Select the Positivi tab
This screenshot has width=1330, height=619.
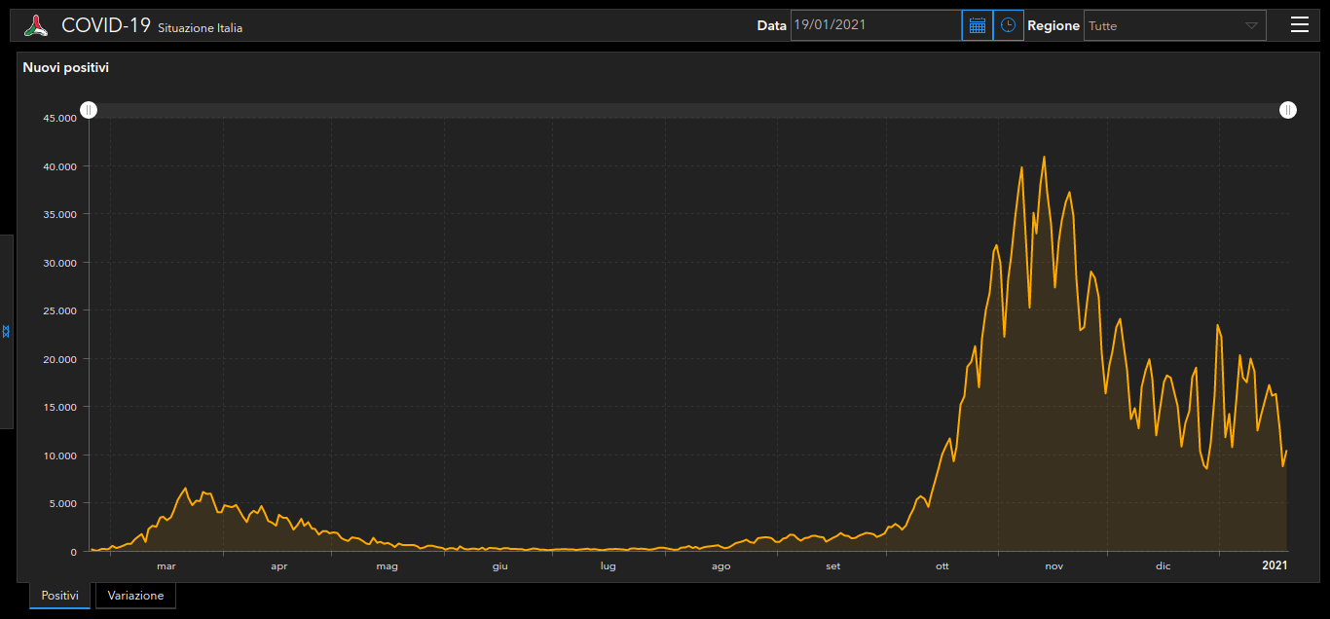coord(59,596)
